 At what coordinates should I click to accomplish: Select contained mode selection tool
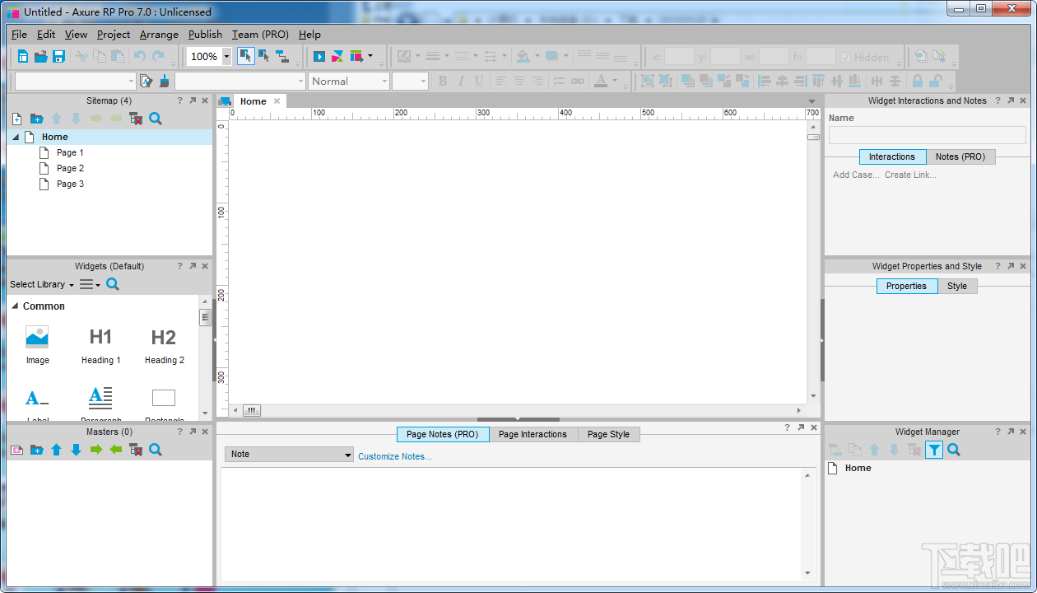pos(264,56)
